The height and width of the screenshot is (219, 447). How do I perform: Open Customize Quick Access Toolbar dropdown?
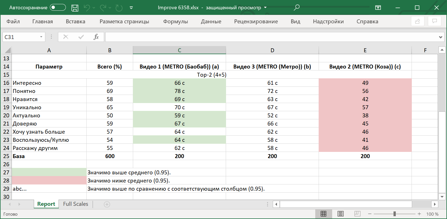click(x=131, y=8)
